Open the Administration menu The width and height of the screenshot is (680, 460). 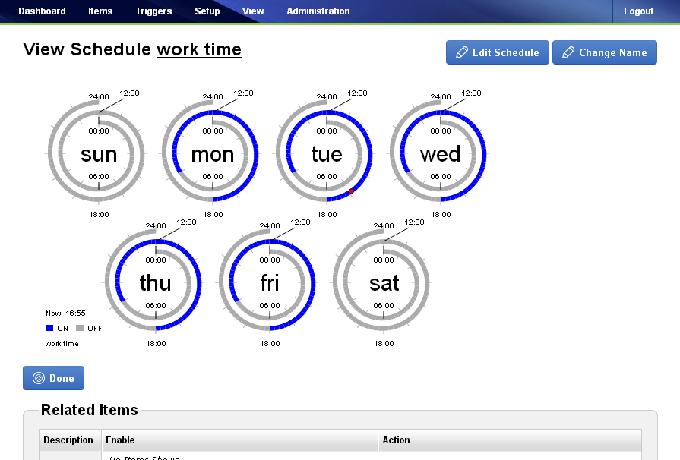318,11
